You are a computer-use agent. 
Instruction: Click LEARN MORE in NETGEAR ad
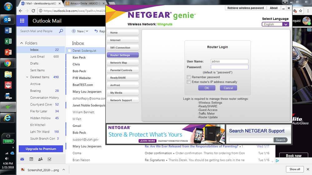147,141
